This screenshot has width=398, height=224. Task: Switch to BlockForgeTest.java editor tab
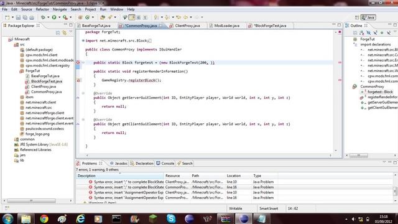[x=270, y=26]
